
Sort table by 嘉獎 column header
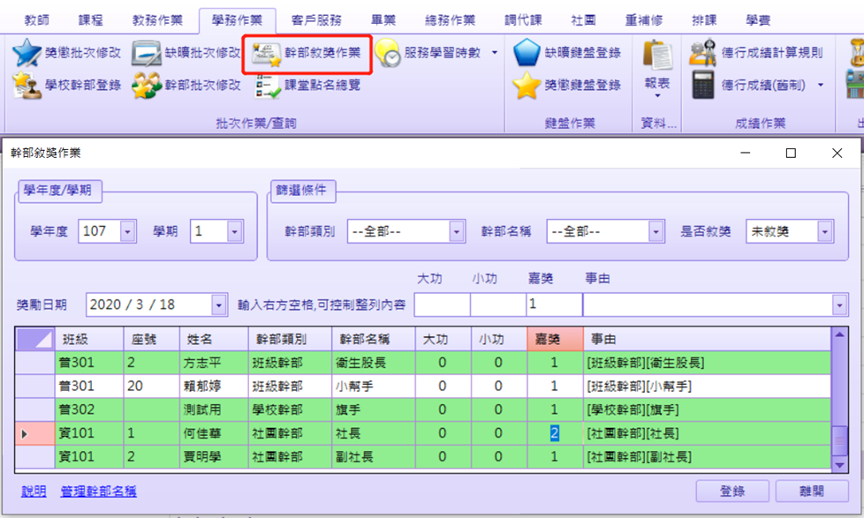click(x=555, y=339)
